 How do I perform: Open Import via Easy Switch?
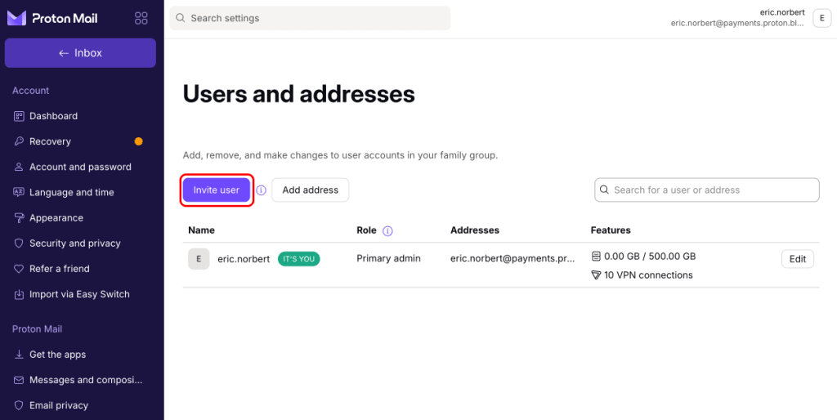(79, 294)
